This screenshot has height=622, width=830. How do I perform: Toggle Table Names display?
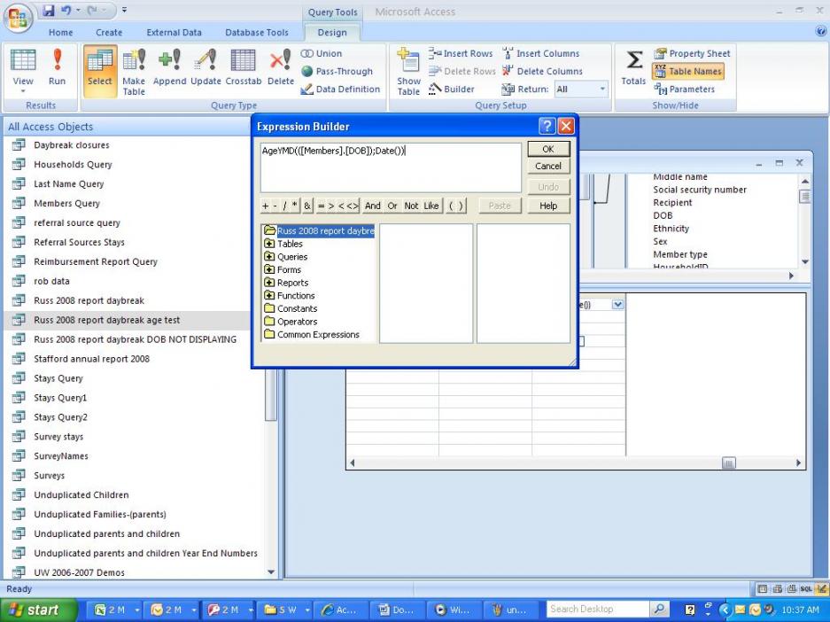point(688,71)
